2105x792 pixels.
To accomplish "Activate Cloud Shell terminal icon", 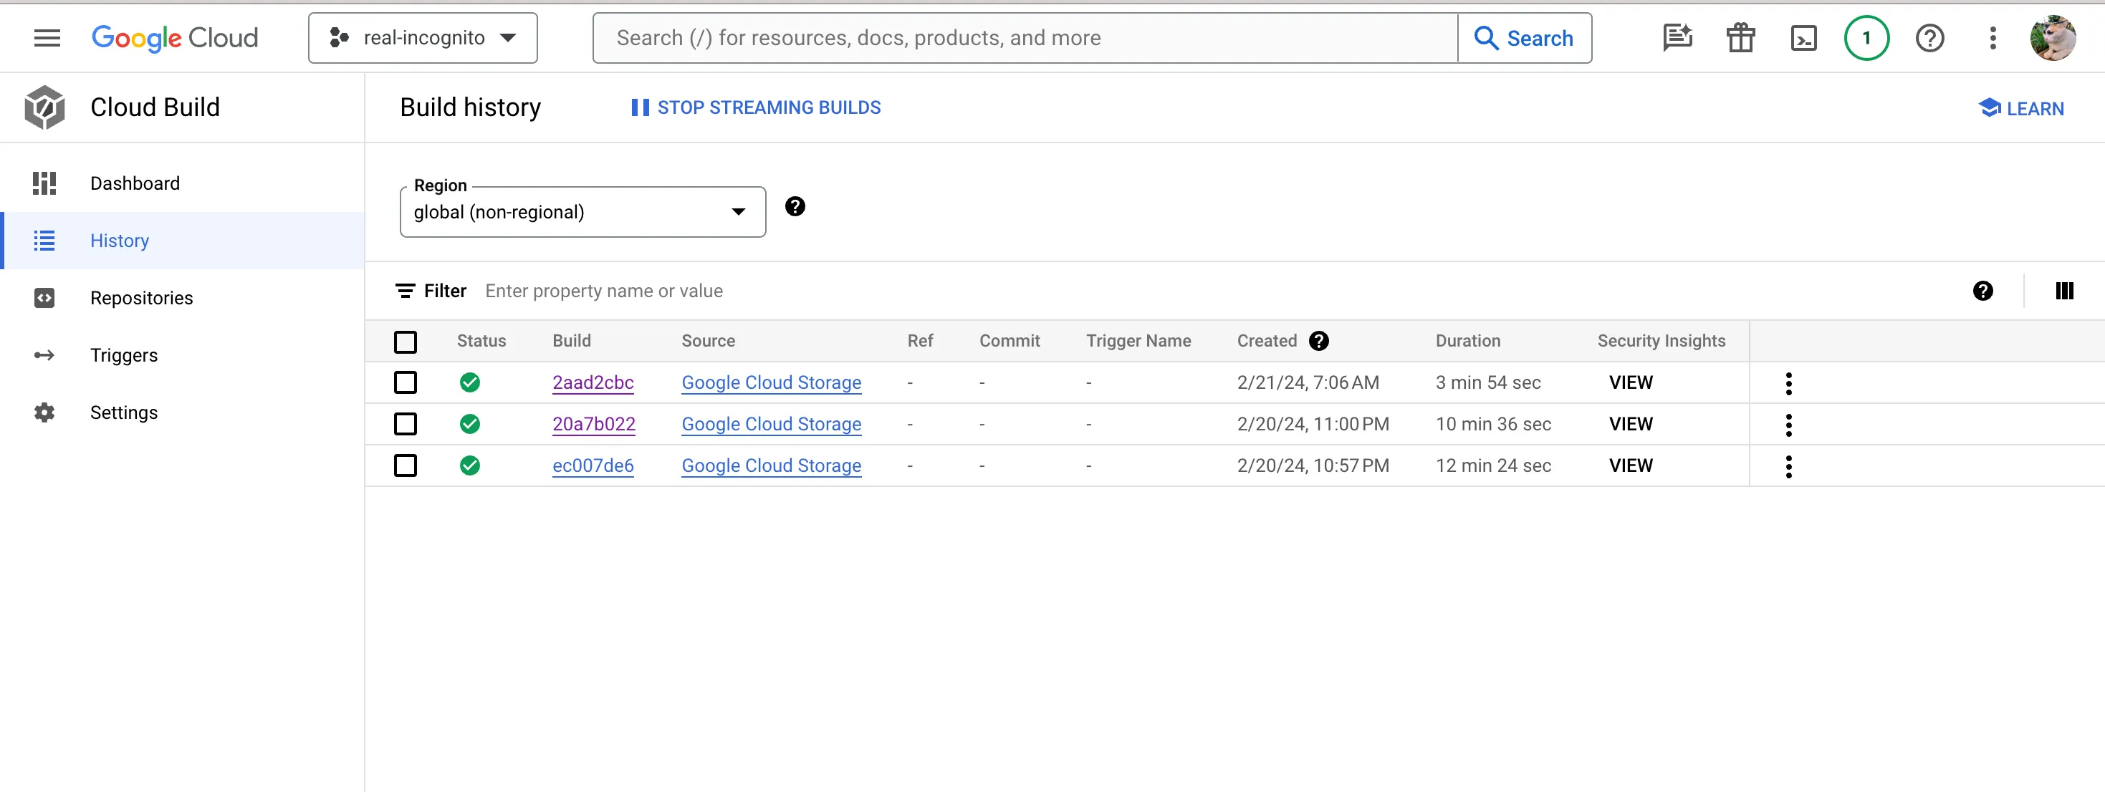I will tap(1803, 37).
